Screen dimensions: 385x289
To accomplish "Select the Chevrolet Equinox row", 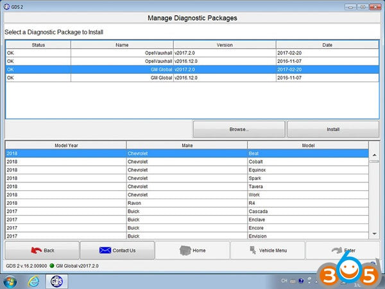I will coord(187,170).
